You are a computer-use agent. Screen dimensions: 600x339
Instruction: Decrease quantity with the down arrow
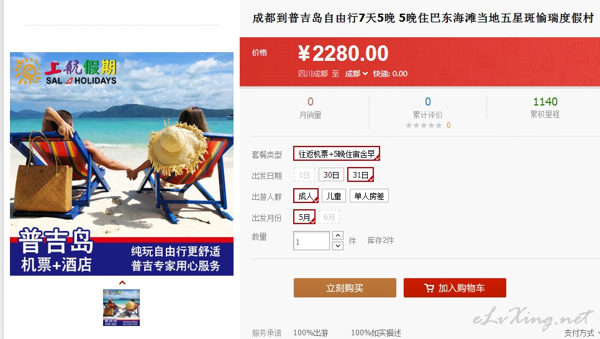pos(337,246)
